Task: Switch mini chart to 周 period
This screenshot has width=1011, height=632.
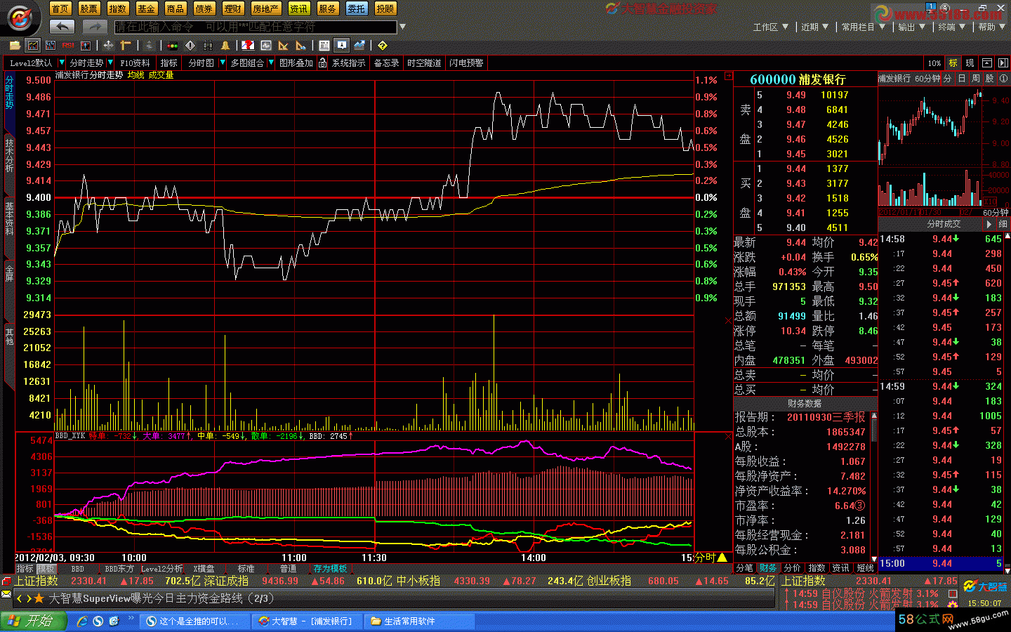Action: point(976,79)
